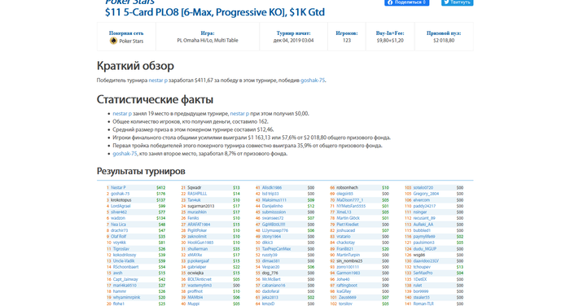Viewport: 570px width, 306px height.
Task: Open Nea Lica profile at rank 7
Action: pos(118,225)
